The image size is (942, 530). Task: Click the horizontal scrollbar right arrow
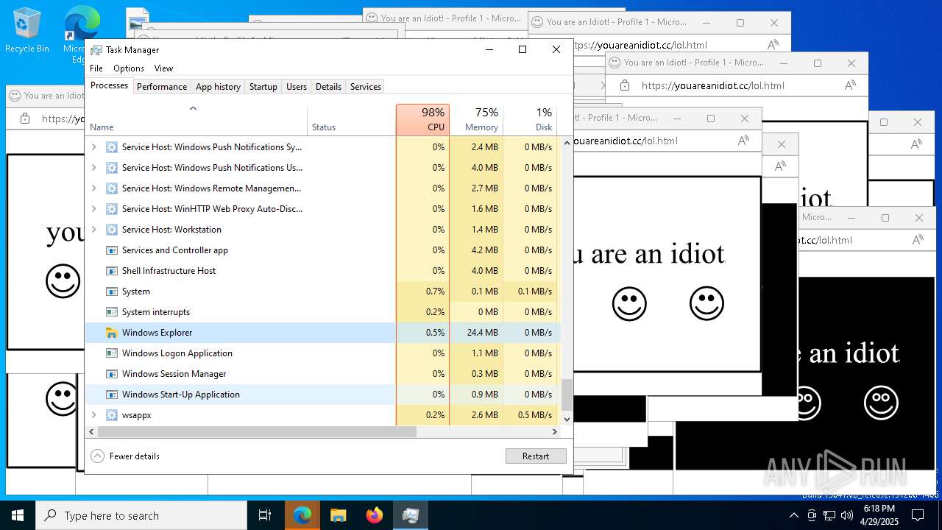pyautogui.click(x=556, y=432)
